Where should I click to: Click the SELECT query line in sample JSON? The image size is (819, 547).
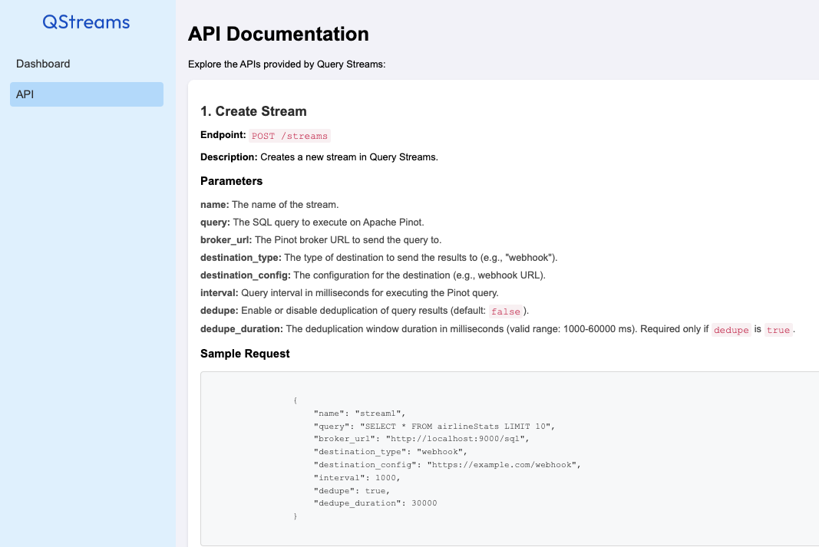(433, 426)
